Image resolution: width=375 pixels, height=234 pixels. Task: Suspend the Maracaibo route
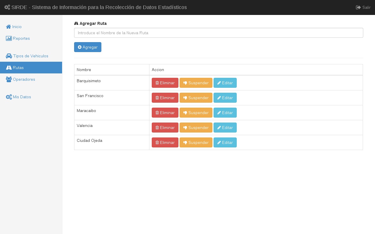(196, 113)
